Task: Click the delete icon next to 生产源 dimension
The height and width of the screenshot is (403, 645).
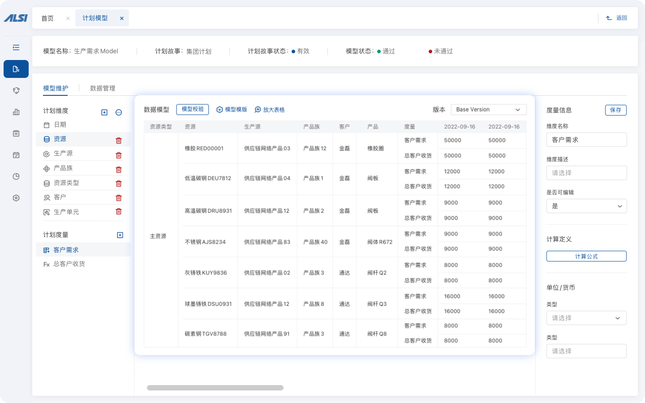Action: click(118, 155)
